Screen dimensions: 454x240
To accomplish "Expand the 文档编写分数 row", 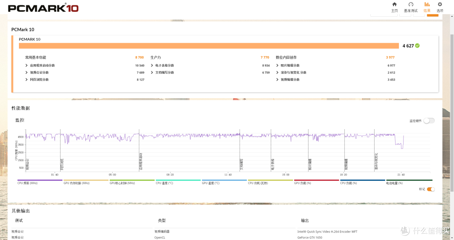I will [162, 73].
